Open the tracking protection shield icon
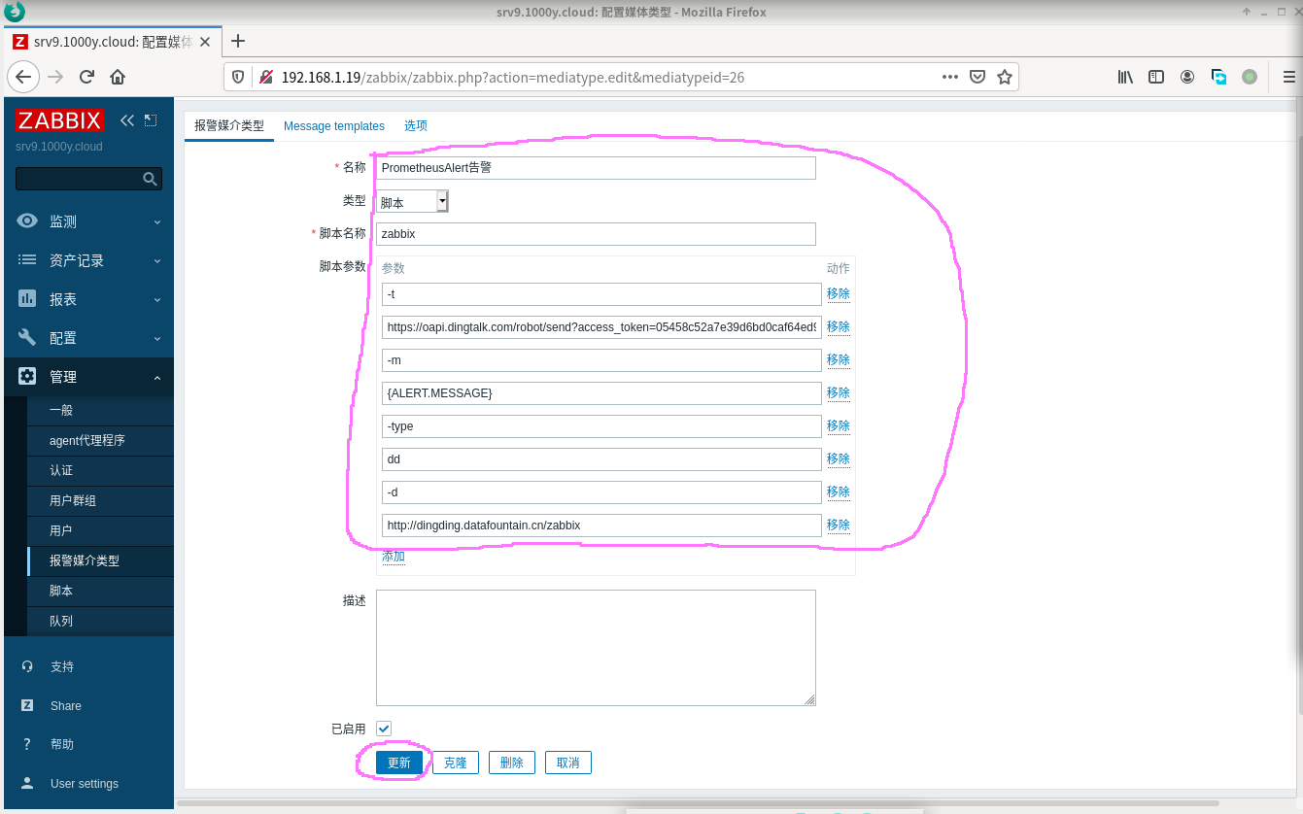Viewport: 1303px width, 814px height. click(x=238, y=77)
